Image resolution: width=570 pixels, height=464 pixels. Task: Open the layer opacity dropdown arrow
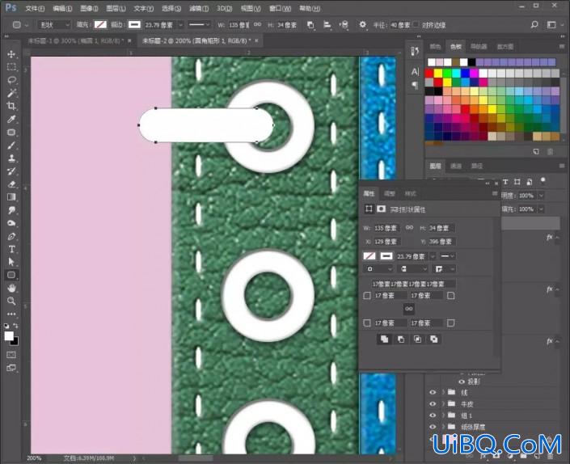tap(541, 196)
